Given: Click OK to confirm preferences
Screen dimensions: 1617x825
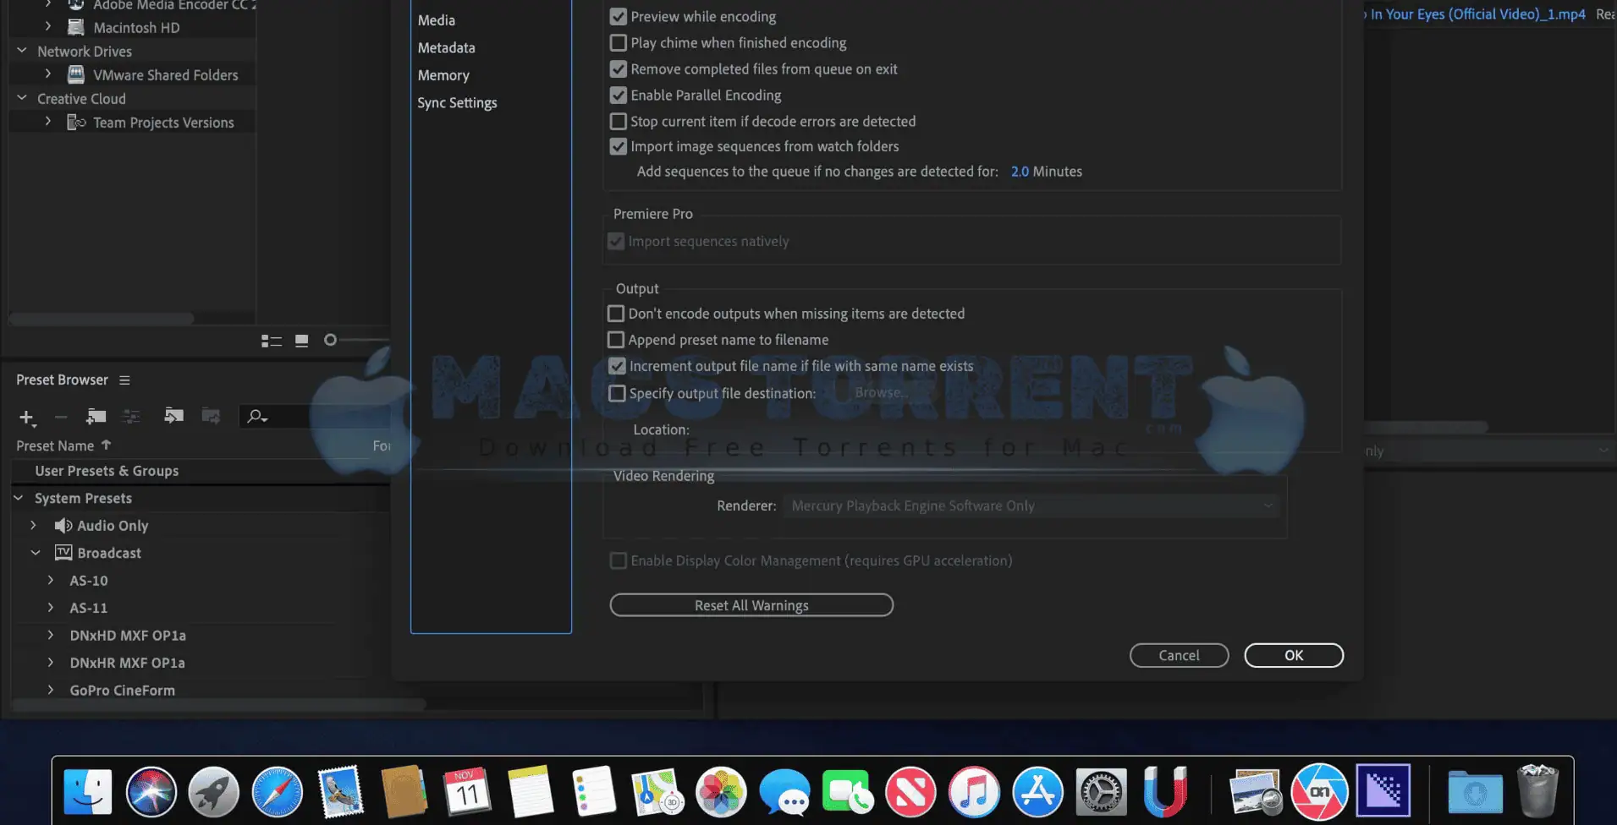Looking at the screenshot, I should (1294, 655).
